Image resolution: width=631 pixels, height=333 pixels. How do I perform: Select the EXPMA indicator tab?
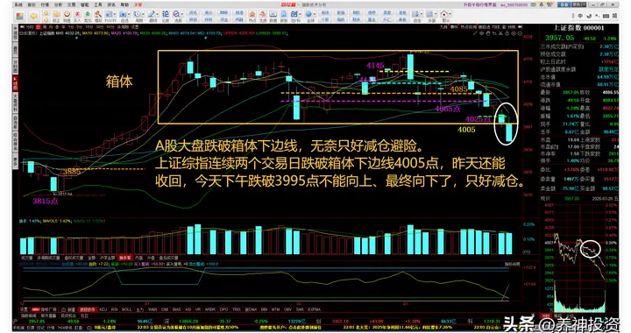[x=314, y=309]
